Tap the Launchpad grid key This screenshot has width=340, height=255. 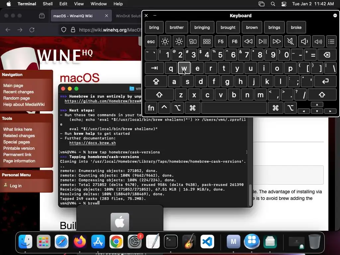click(207, 42)
